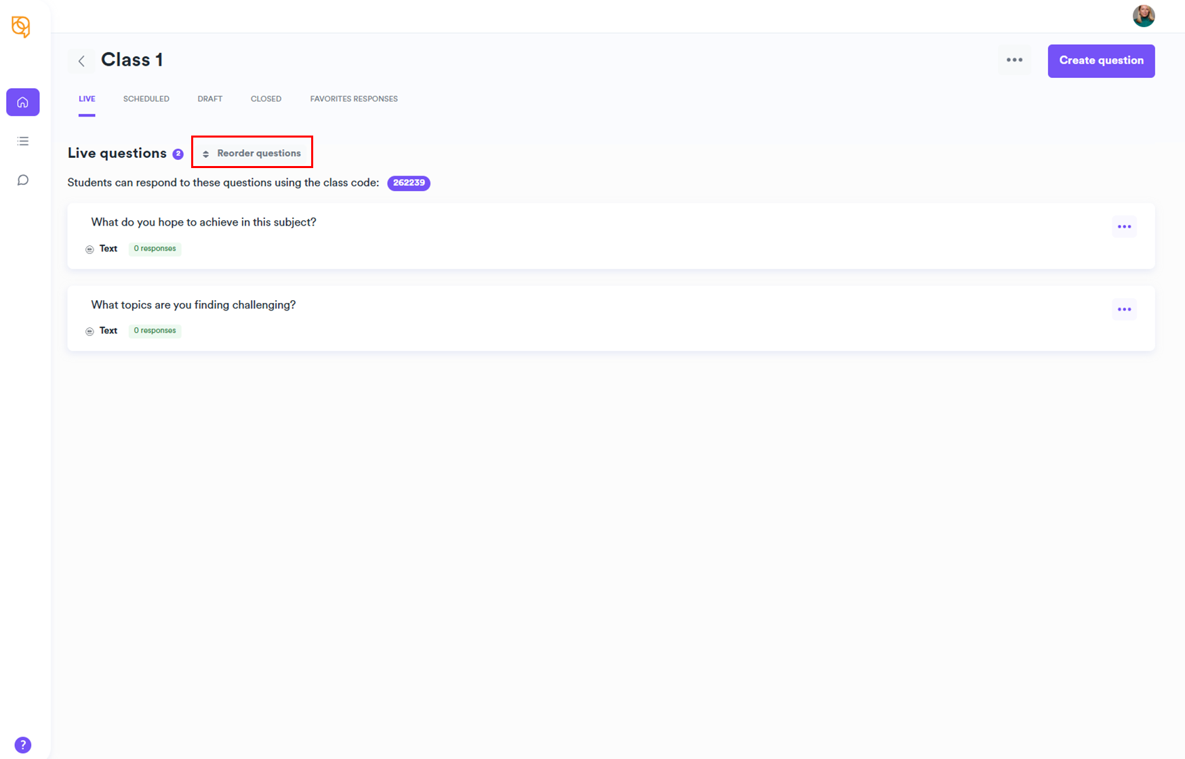
Task: Open options menu for 'What topics are you finding challenging' question
Action: 1124,310
